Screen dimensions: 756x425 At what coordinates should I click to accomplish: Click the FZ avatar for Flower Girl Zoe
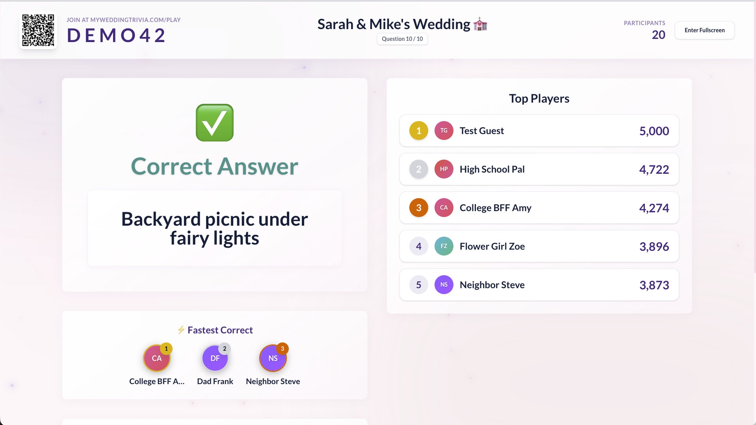444,246
